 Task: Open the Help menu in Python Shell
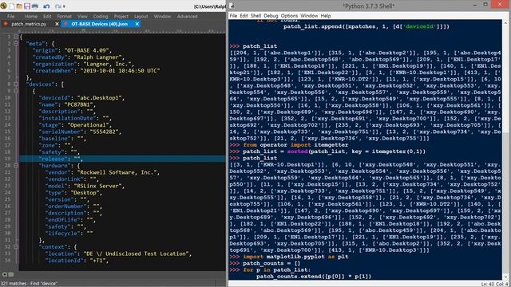(x=326, y=16)
